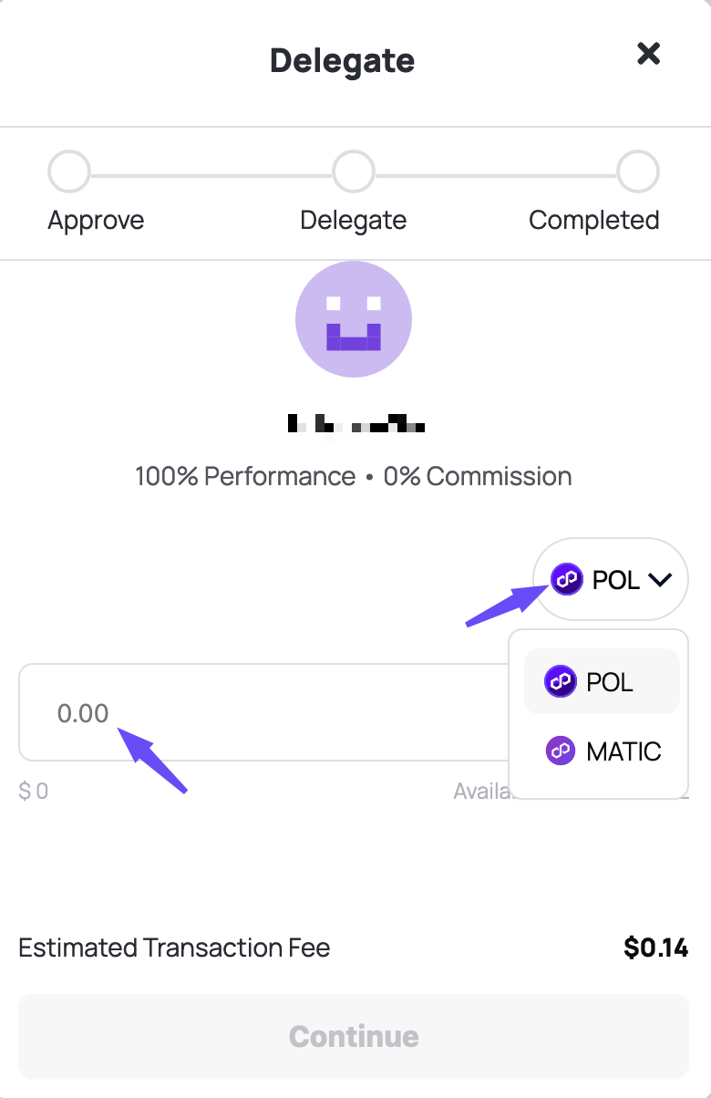Click the Approve step circle
The width and height of the screenshot is (711, 1098).
[x=69, y=171]
